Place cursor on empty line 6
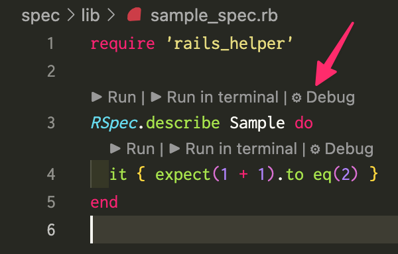 tap(243, 230)
